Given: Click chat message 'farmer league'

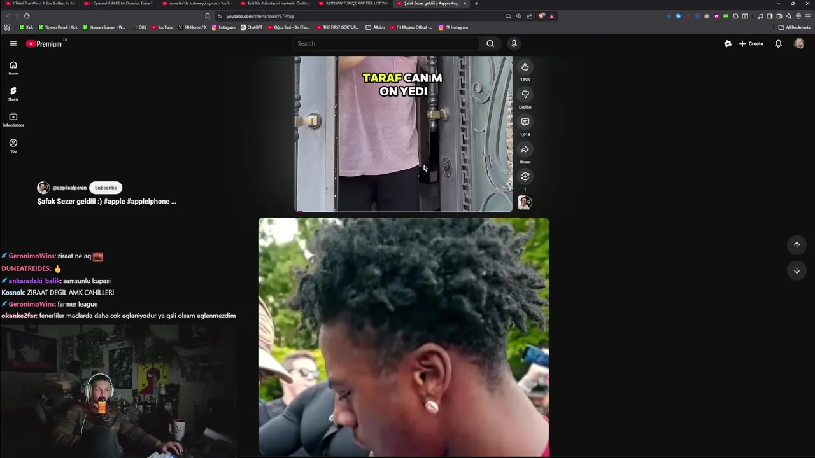Looking at the screenshot, I should (77, 304).
